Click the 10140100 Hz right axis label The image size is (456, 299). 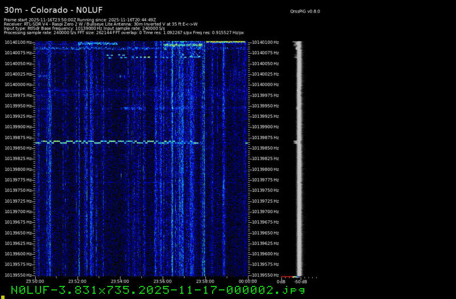(x=264, y=42)
